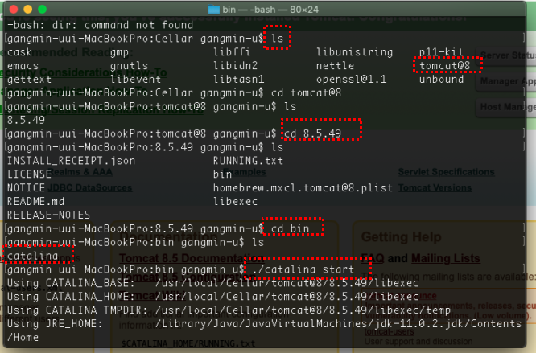Viewport: 536px width, 353px height.
Task: Click the 'cd tomcat@8' command text
Action: click(306, 92)
